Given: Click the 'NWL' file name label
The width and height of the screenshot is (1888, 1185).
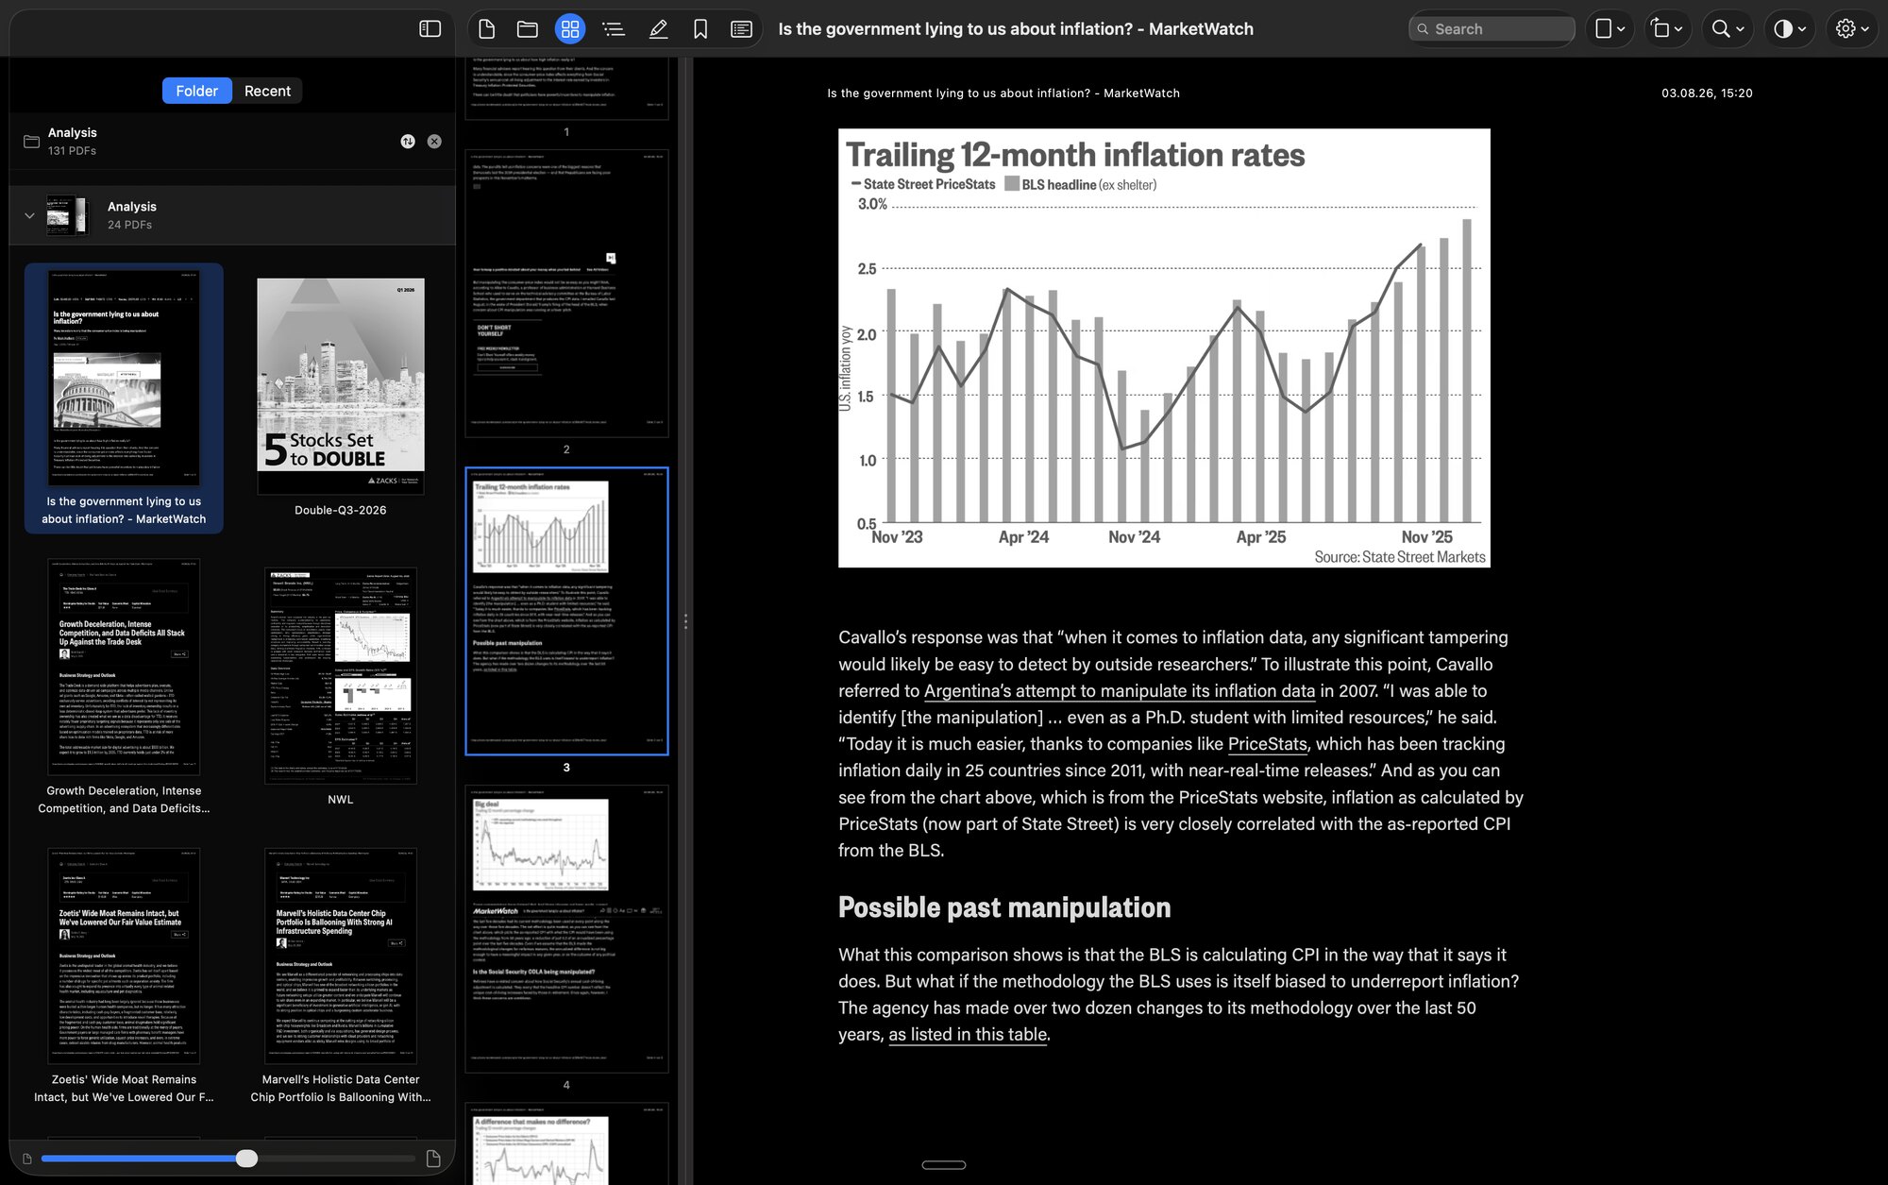Looking at the screenshot, I should coord(341,800).
